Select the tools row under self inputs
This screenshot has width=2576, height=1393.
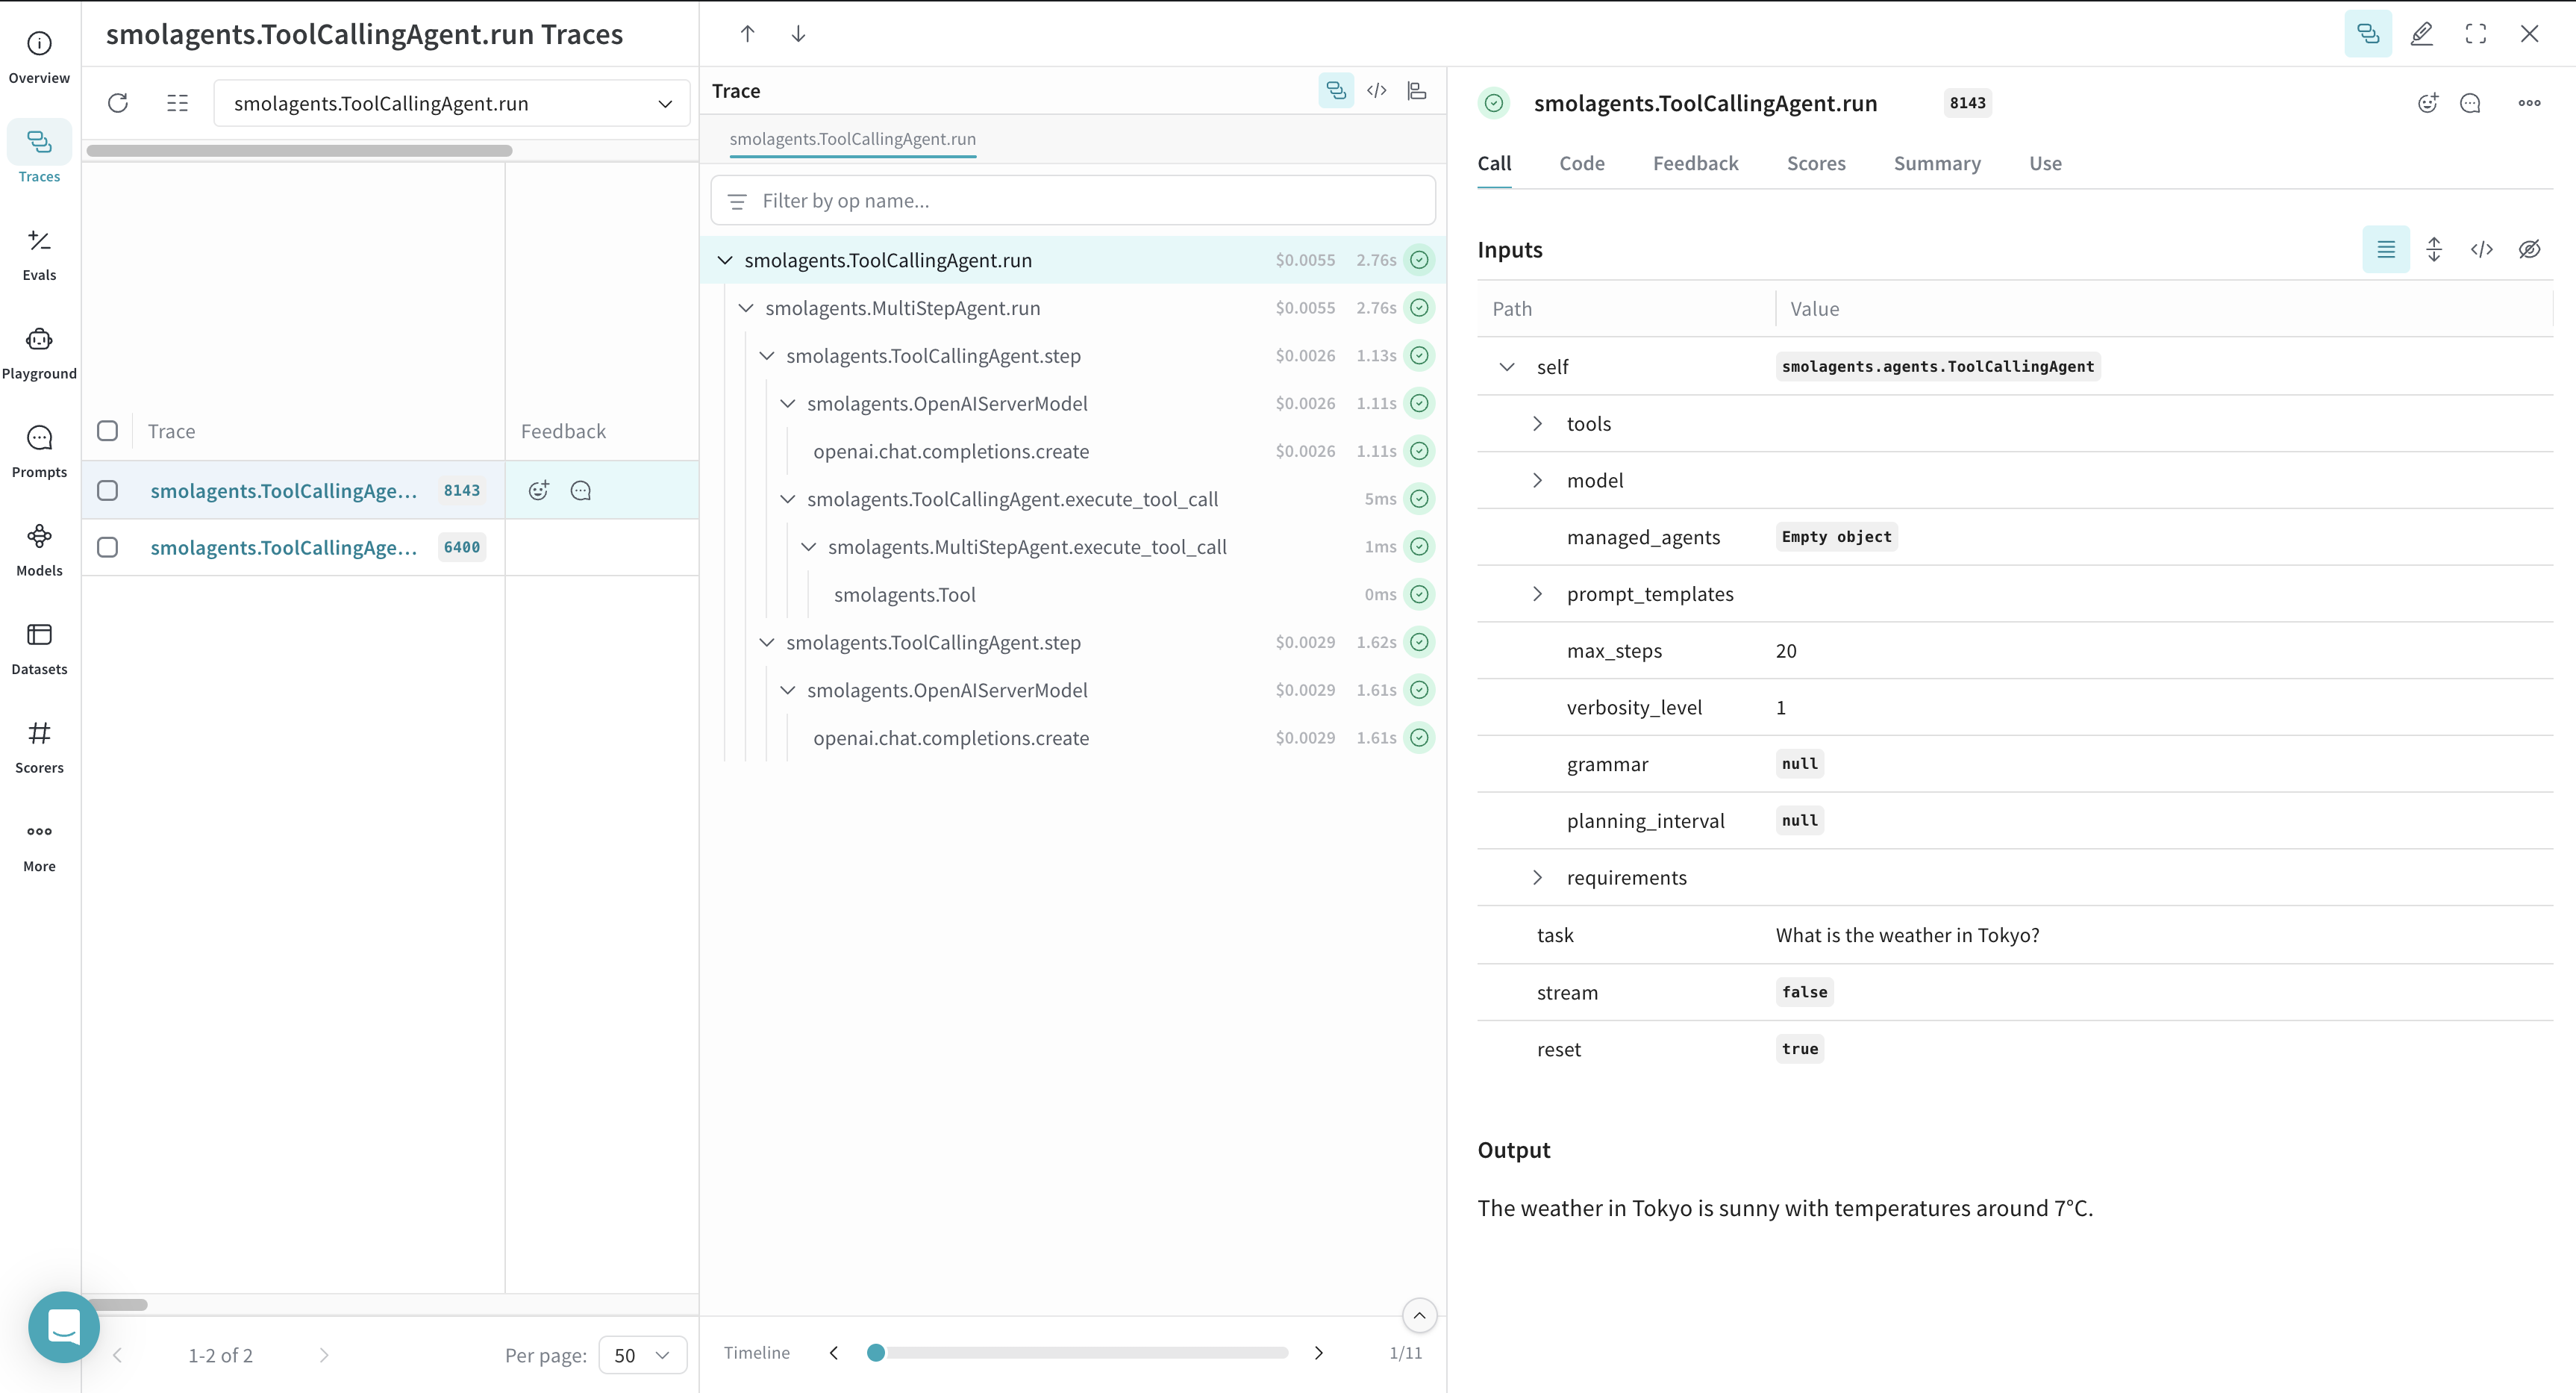pyautogui.click(x=1588, y=423)
